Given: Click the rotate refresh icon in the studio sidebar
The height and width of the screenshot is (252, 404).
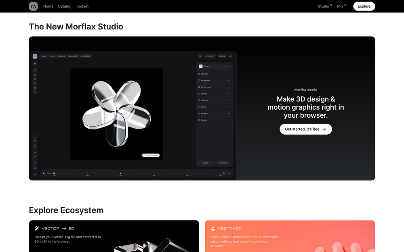Looking at the screenshot, I should click(x=35, y=142).
